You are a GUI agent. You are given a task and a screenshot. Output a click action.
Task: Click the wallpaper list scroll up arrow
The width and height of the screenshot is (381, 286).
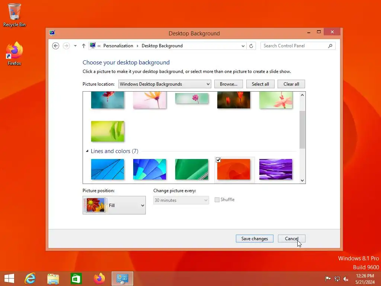(302, 95)
